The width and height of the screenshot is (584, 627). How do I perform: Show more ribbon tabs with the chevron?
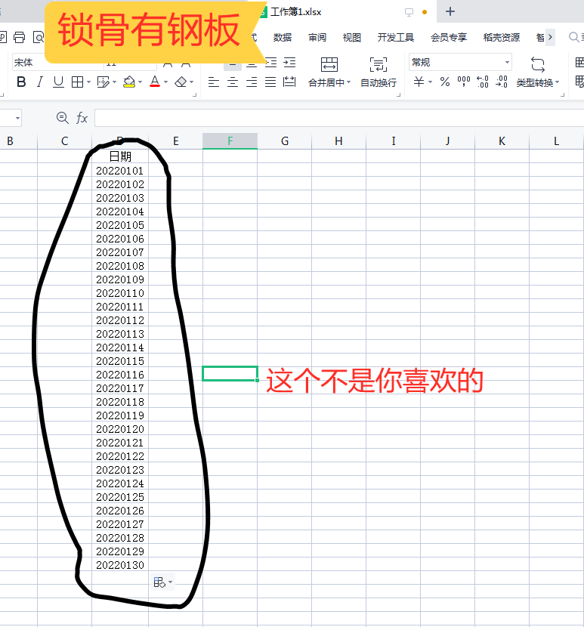coord(551,37)
